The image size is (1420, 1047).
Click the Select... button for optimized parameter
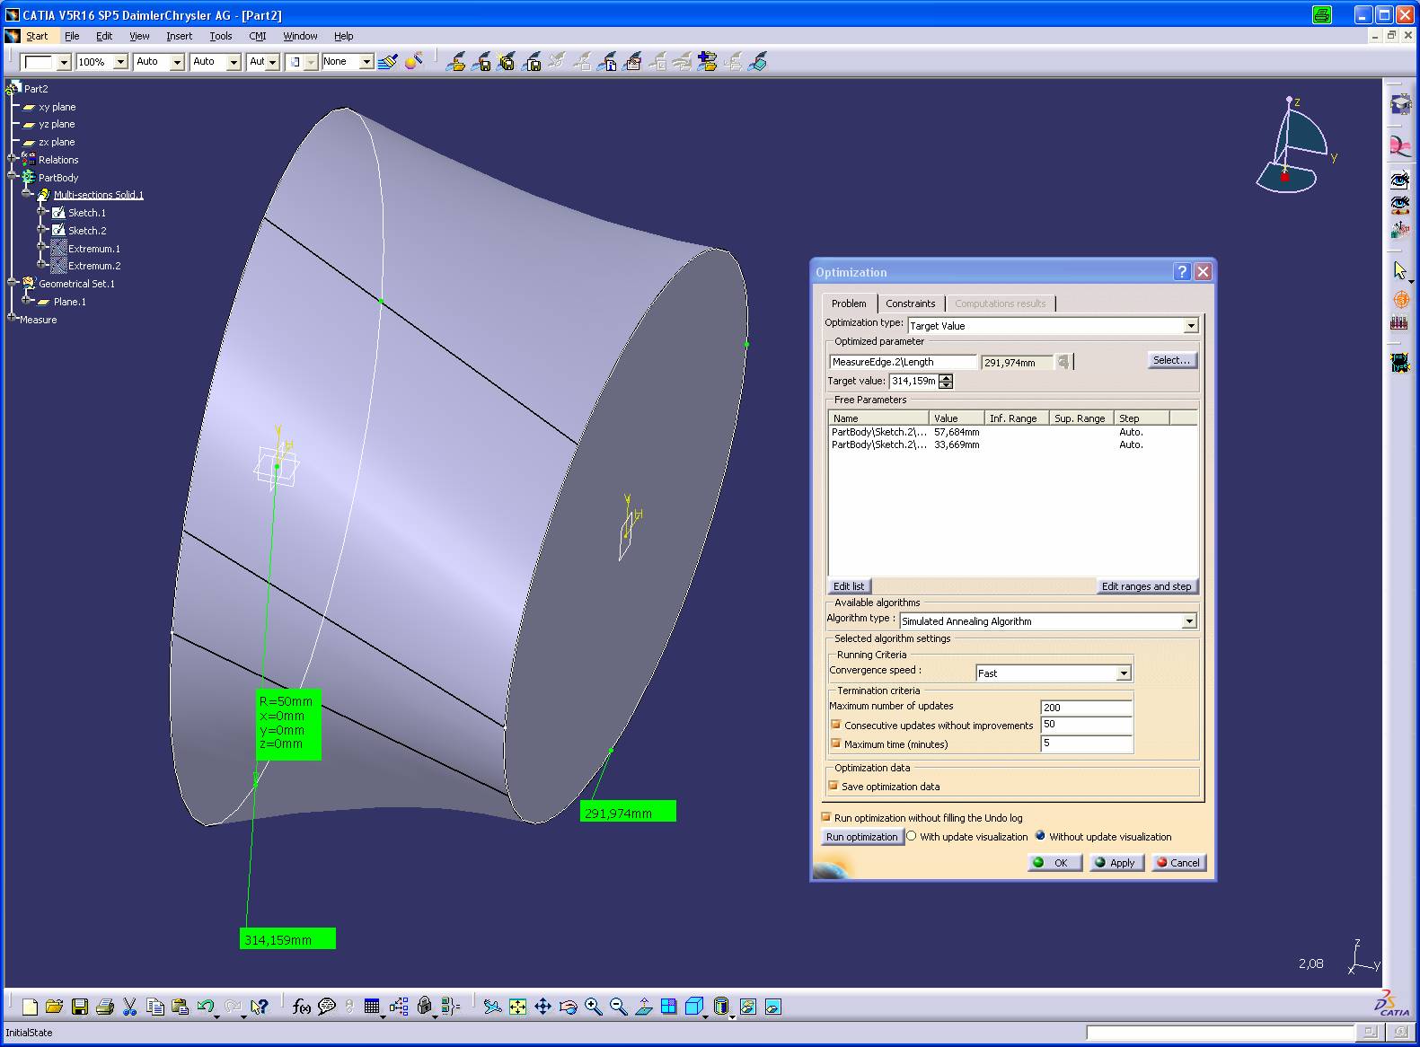pos(1171,360)
